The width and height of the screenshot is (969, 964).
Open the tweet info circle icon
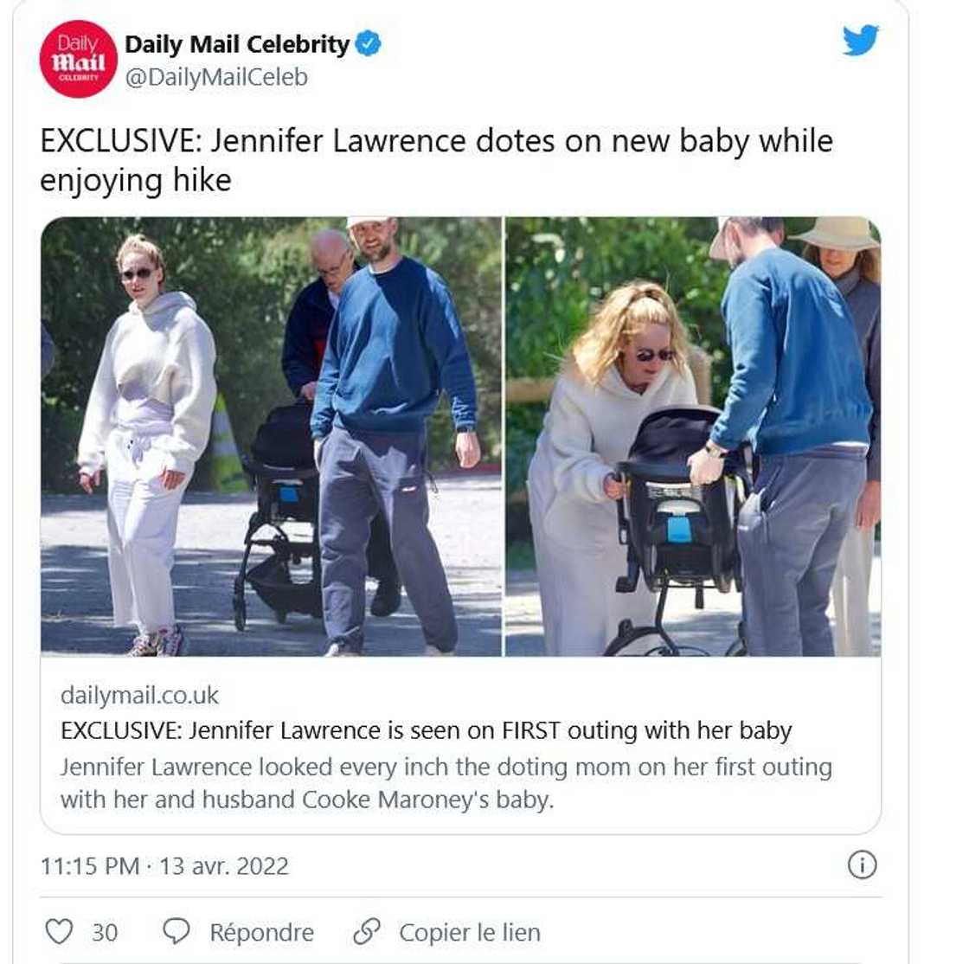tap(862, 864)
